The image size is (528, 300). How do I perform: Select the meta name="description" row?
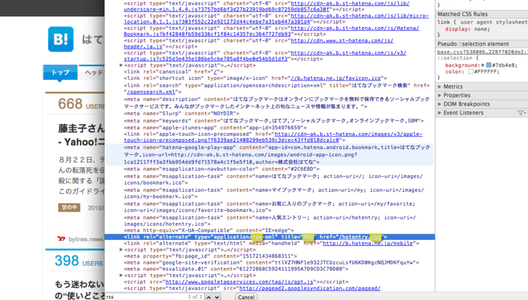pyautogui.click(x=277, y=103)
